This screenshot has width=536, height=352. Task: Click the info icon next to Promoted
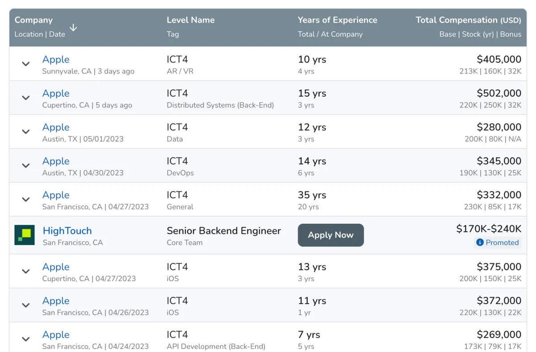coord(480,242)
